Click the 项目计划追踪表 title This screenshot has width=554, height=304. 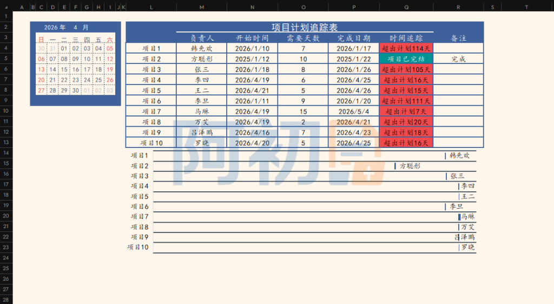(x=305, y=27)
